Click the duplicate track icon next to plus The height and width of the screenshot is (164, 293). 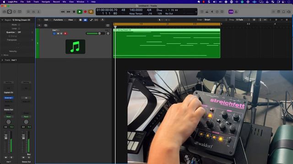[x=46, y=26]
